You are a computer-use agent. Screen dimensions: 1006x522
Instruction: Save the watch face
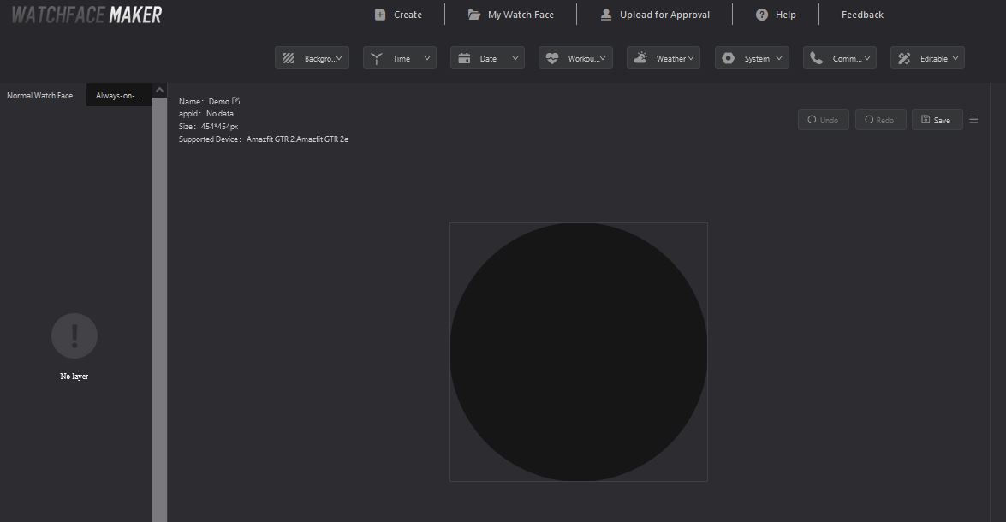[938, 119]
